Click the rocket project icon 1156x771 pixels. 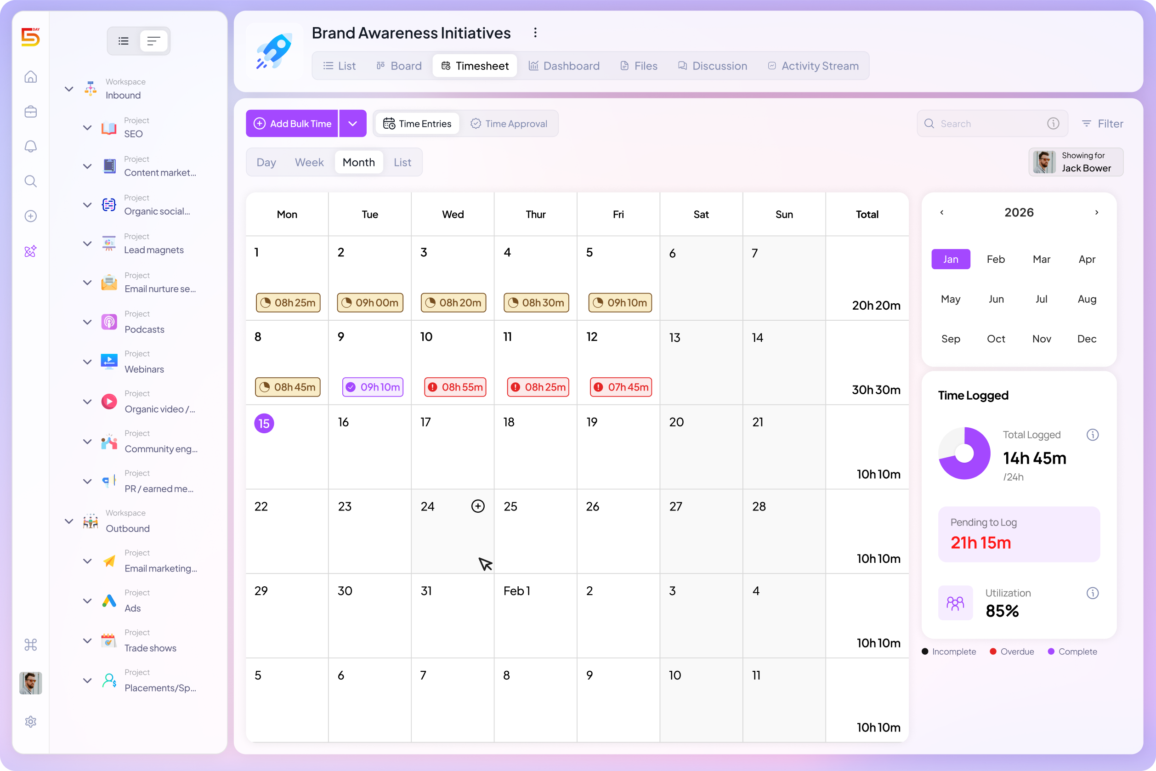tap(274, 51)
